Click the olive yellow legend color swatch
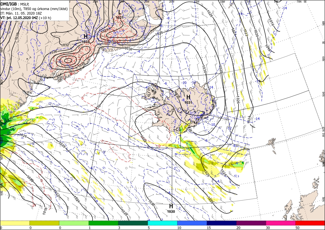325x230 pixels. click(x=44, y=223)
